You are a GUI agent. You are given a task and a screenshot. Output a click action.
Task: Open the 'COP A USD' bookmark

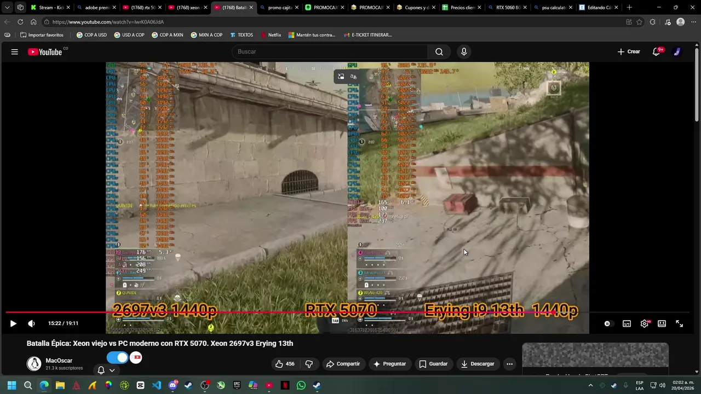pyautogui.click(x=91, y=35)
